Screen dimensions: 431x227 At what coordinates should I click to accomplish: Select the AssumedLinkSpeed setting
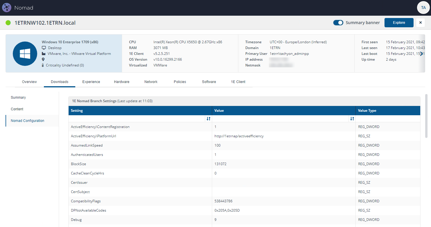click(87, 145)
